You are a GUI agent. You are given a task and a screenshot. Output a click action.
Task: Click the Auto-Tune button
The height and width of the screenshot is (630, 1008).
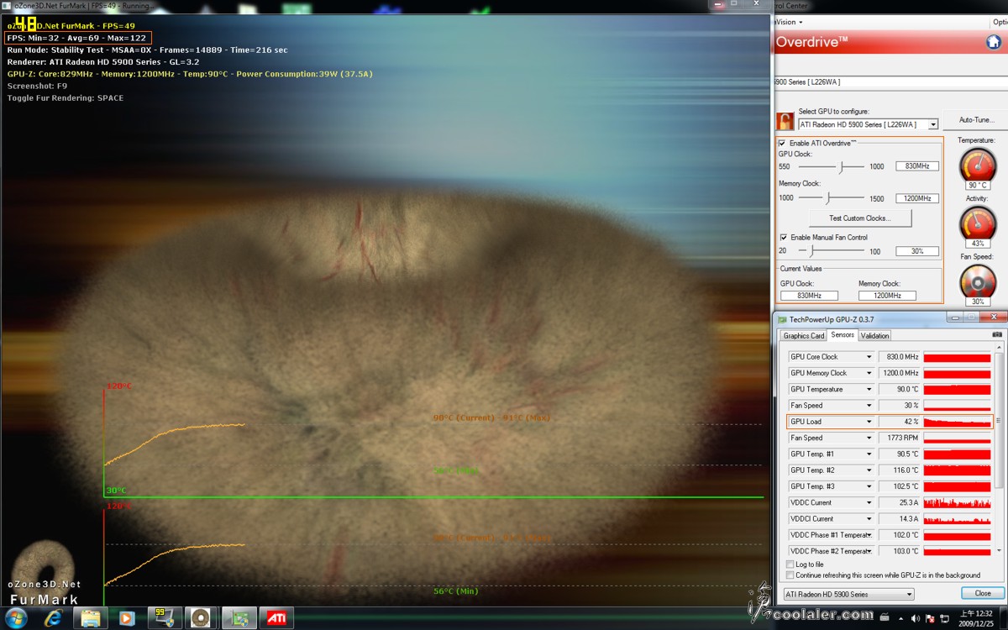(x=977, y=120)
